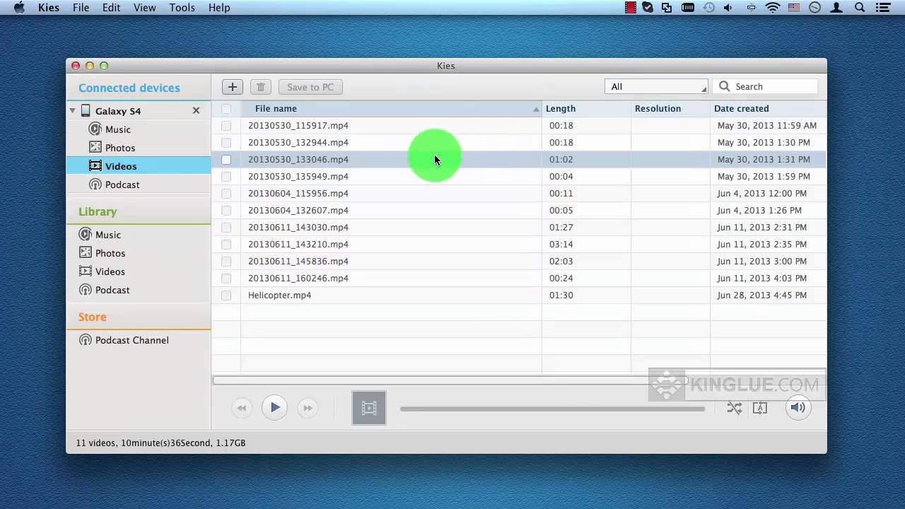
Task: Select the file 20130611_145836.mp4
Action: tap(298, 262)
